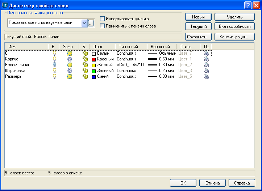Thaw the Корпус layer snowflake icon
The height and width of the screenshot is (191, 262).
(x=70, y=59)
